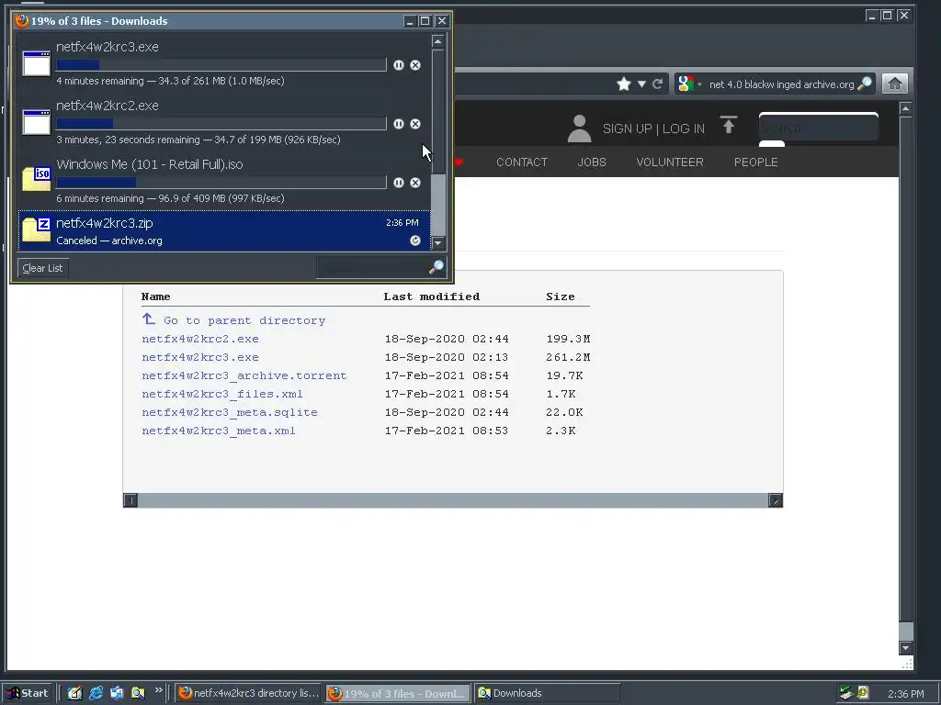Click the netfx4w2krc2.exe file icon in Downloads
941x705 pixels.
pos(37,122)
